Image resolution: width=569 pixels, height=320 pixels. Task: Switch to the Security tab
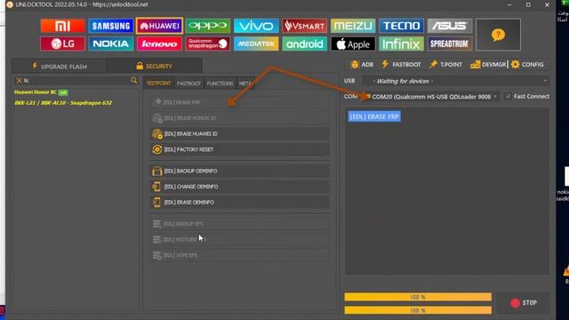tap(154, 67)
